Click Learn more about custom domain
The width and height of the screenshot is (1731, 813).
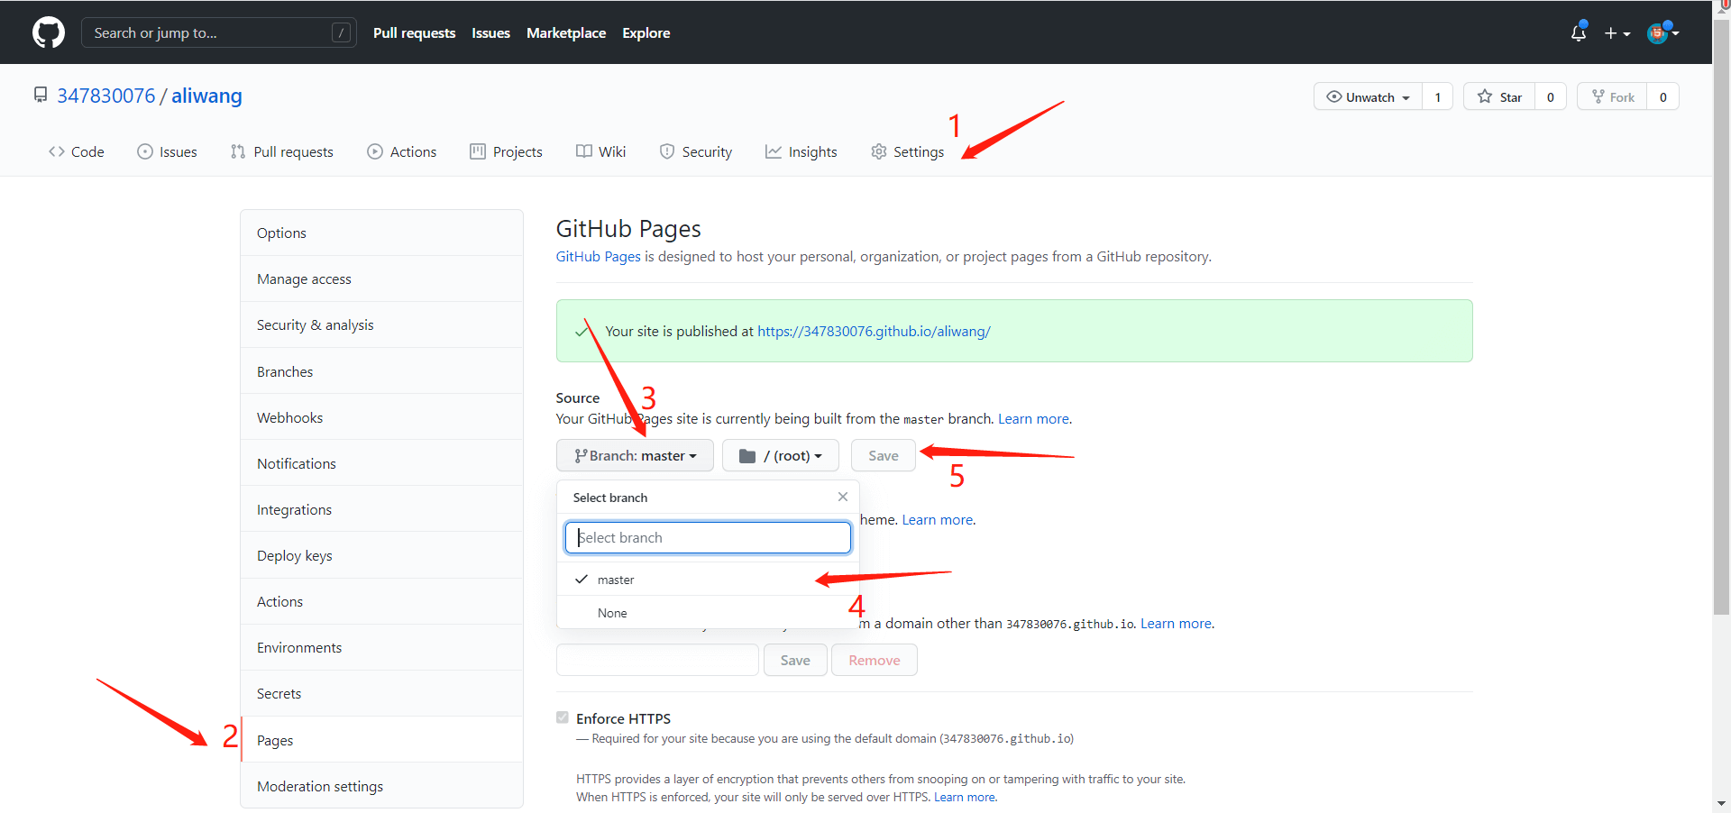pyautogui.click(x=1176, y=623)
